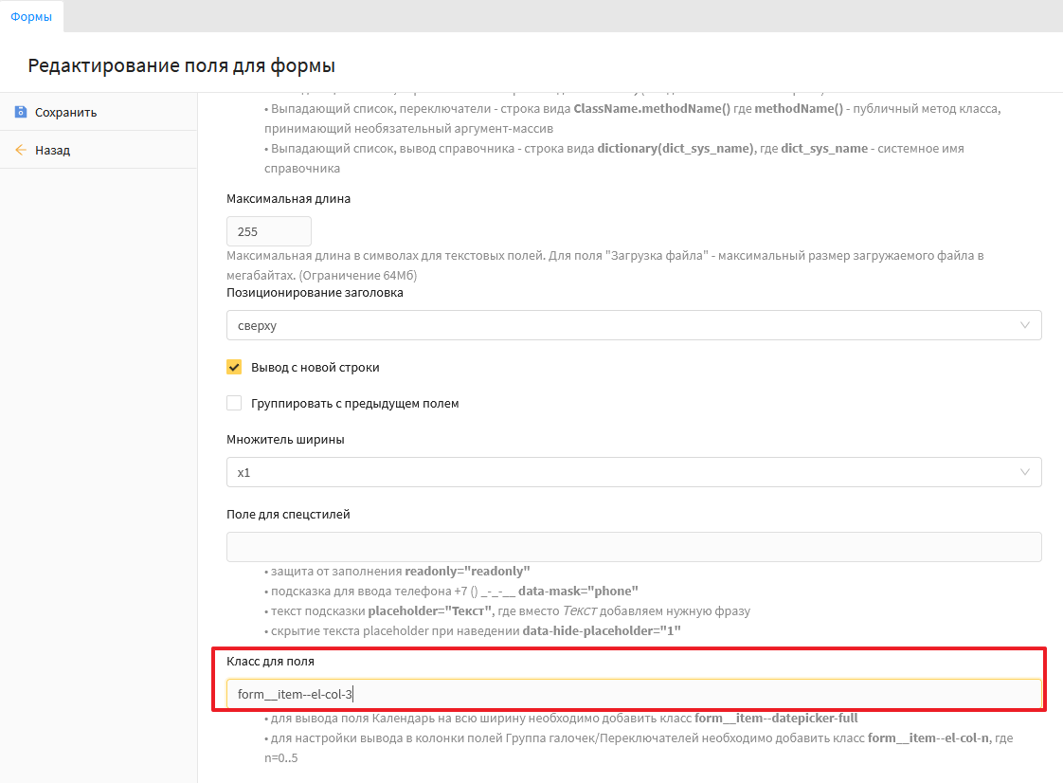
Task: Uncheck 'Вывод с новой строки' checkbox
Action: (234, 367)
